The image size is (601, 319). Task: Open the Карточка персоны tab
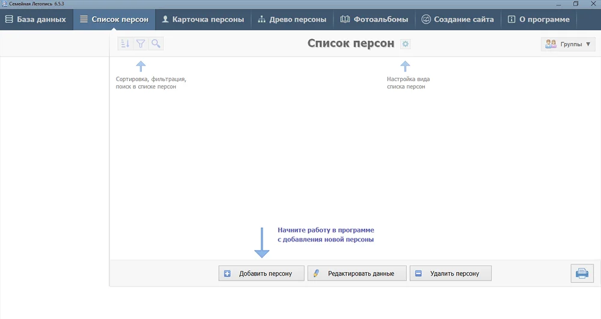(203, 19)
